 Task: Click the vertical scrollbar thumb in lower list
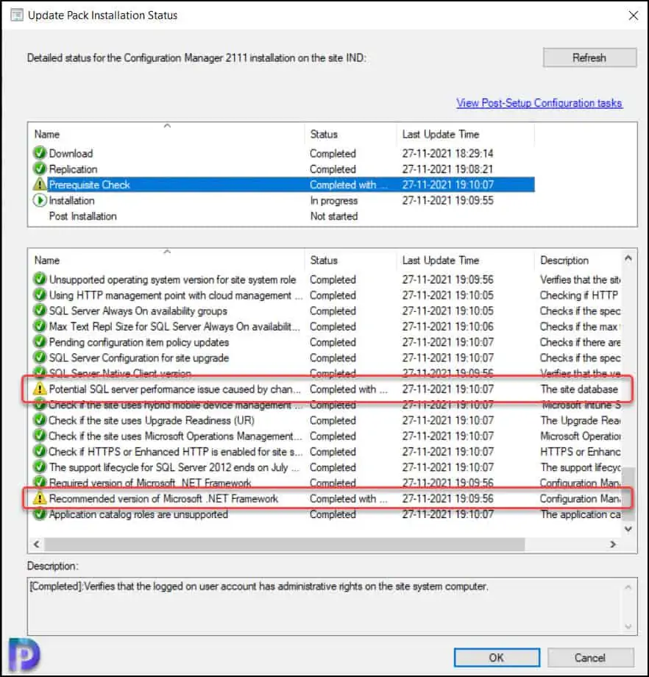click(x=628, y=493)
